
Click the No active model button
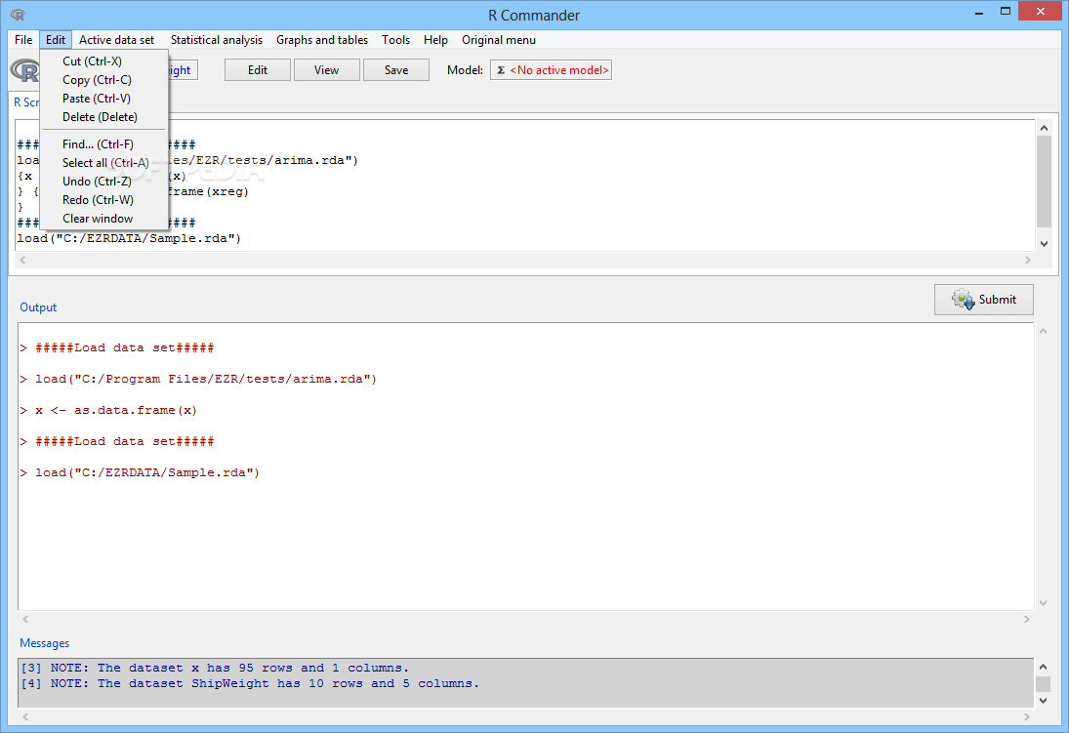pos(551,69)
